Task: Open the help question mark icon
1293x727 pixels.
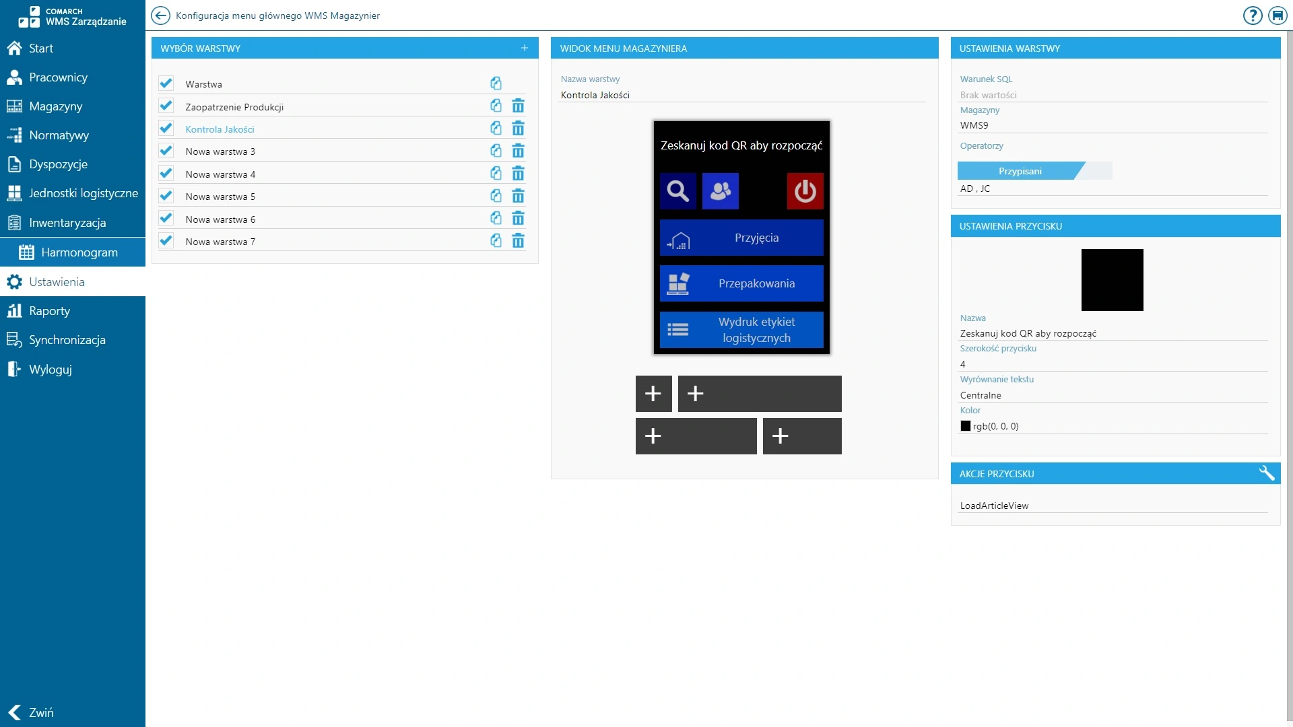Action: pyautogui.click(x=1252, y=15)
